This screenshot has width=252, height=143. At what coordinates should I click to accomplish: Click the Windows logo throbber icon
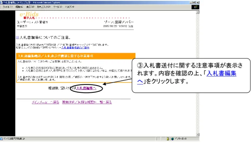pyautogui.click(x=195, y=7)
